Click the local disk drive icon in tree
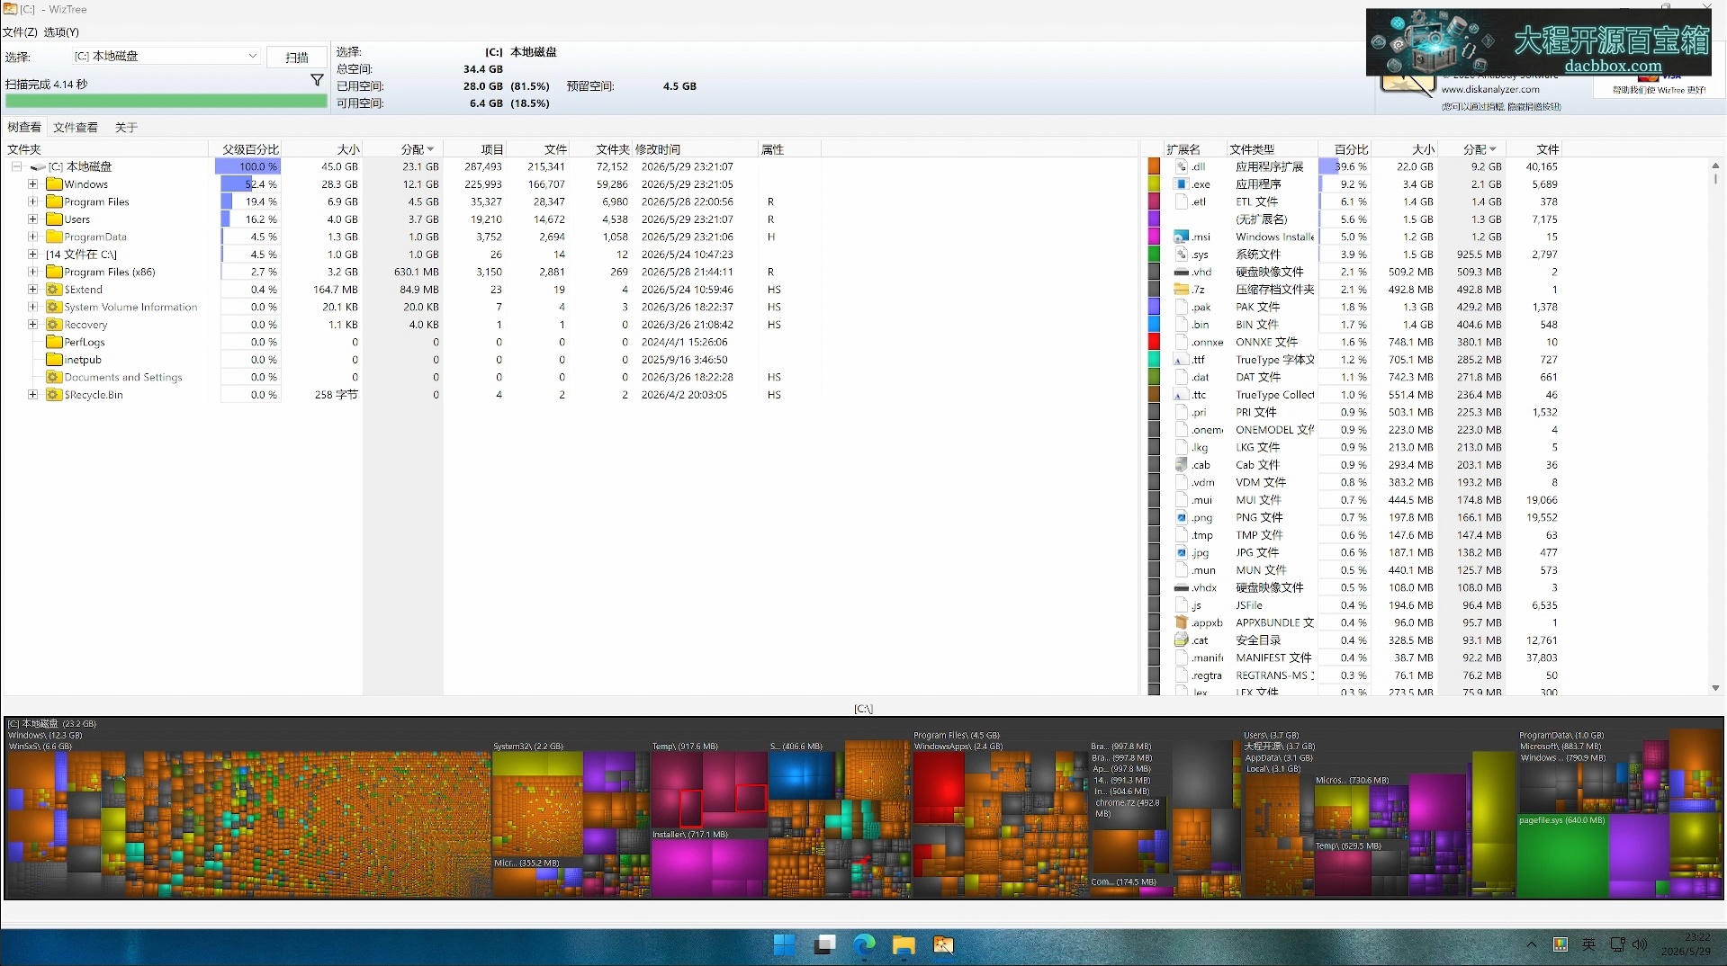 (38, 167)
